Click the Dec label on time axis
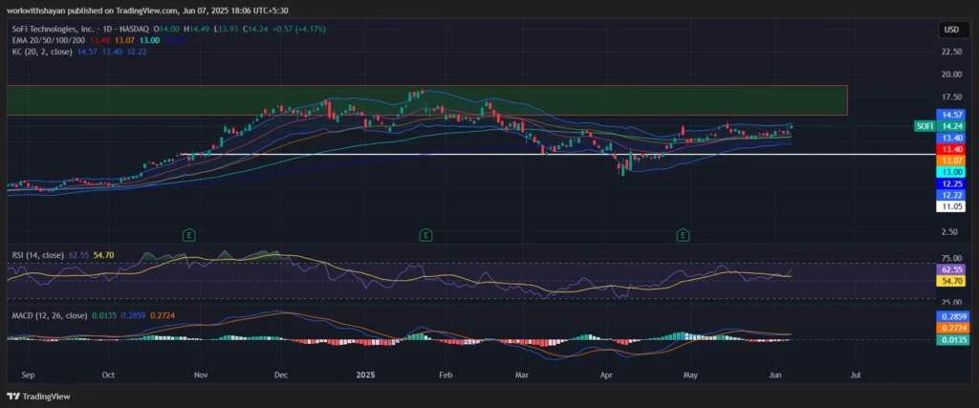The width and height of the screenshot is (979, 408). (x=281, y=376)
